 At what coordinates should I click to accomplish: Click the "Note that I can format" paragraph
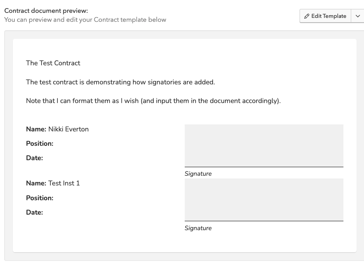tap(153, 101)
